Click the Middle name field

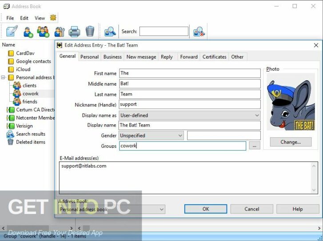click(190, 84)
